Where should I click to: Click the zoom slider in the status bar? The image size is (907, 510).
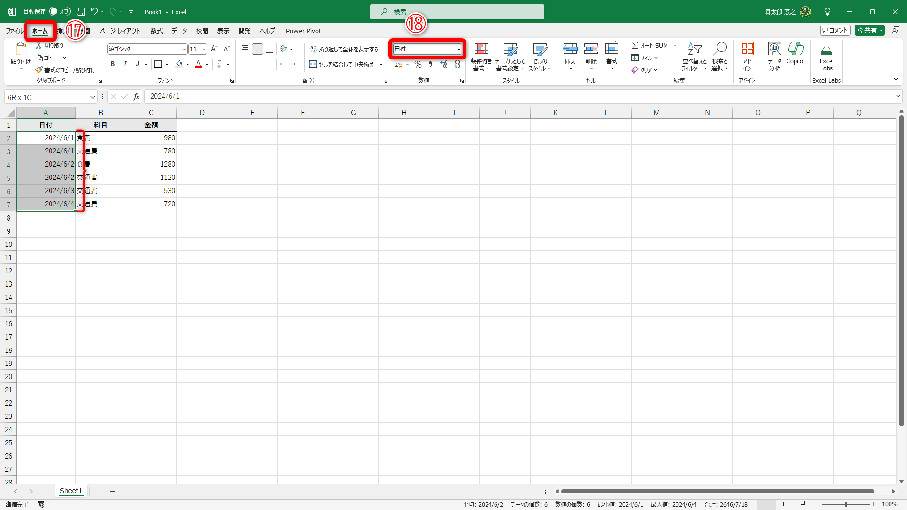click(846, 504)
